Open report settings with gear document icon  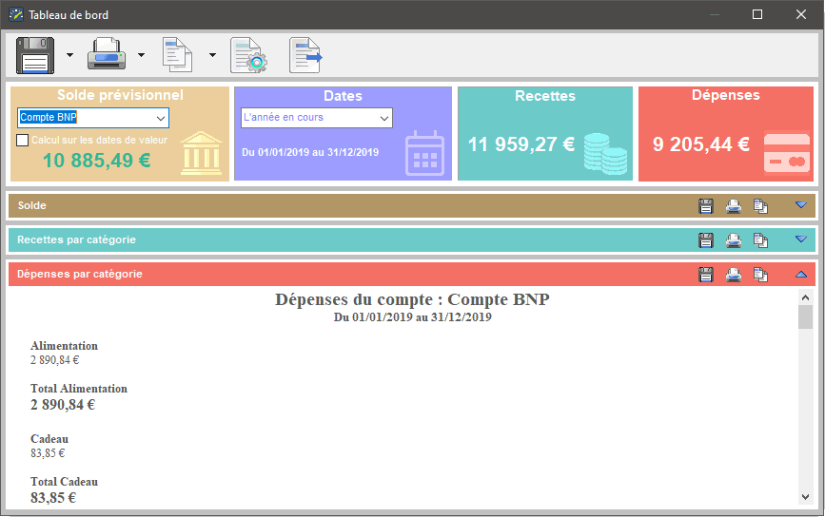tap(249, 55)
